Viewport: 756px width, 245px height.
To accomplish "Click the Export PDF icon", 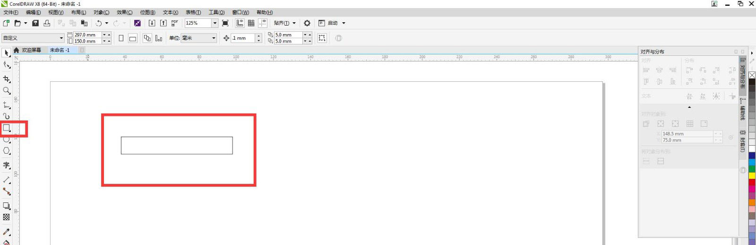I will pyautogui.click(x=175, y=23).
